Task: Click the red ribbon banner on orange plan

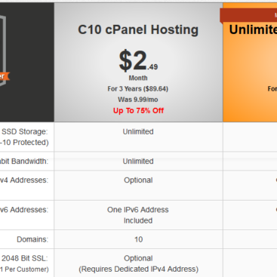Action: coord(248,16)
